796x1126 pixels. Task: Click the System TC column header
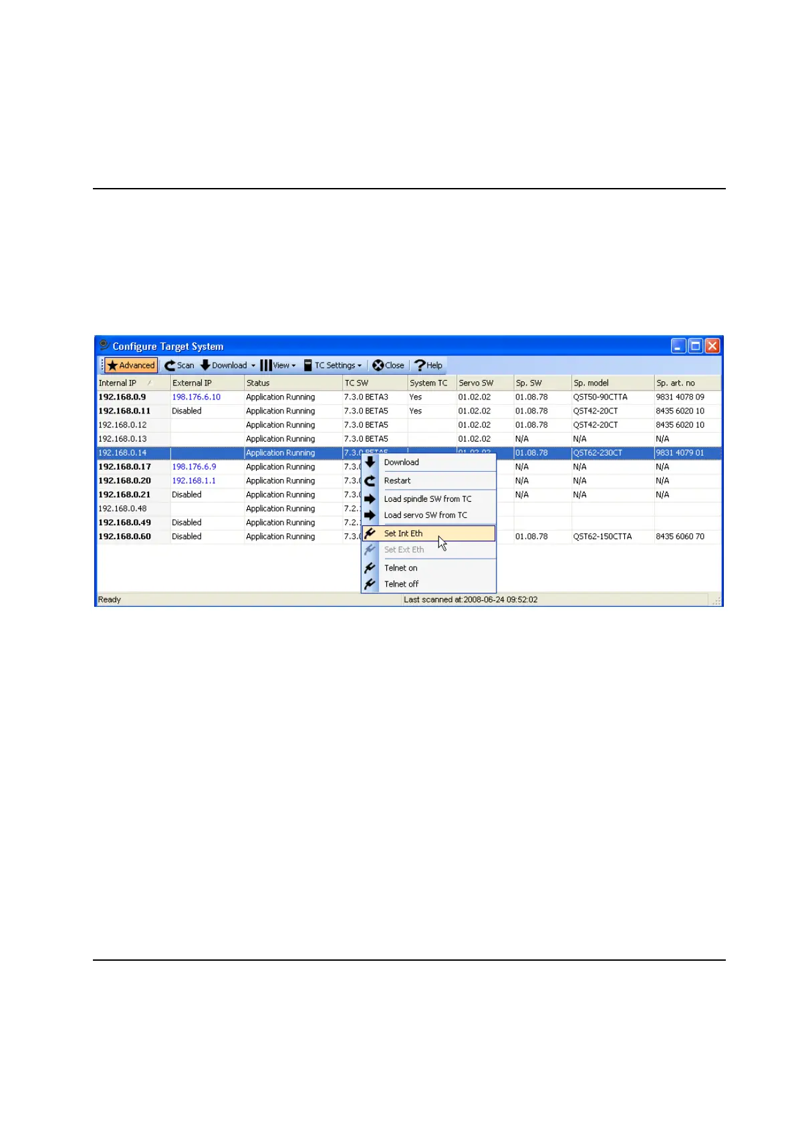[432, 383]
